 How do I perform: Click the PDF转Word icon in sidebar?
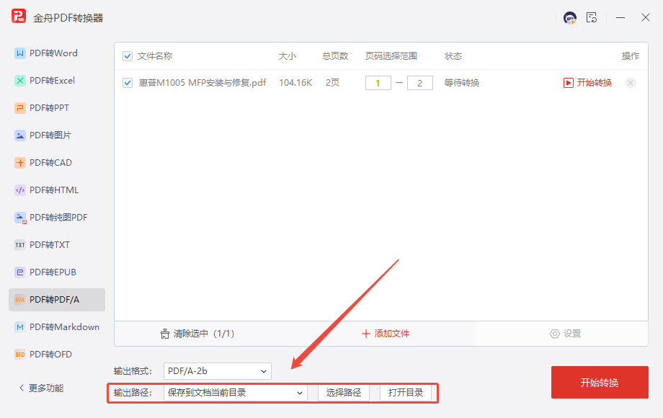click(x=20, y=53)
